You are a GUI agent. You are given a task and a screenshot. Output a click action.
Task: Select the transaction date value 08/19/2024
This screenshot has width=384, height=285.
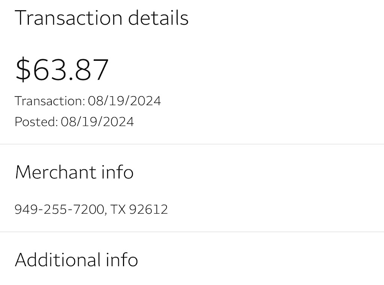pos(124,101)
